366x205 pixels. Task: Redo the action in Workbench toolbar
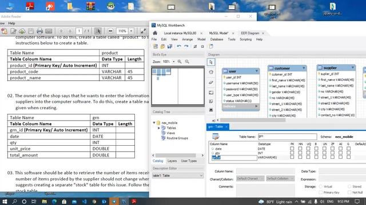[x=186, y=46]
